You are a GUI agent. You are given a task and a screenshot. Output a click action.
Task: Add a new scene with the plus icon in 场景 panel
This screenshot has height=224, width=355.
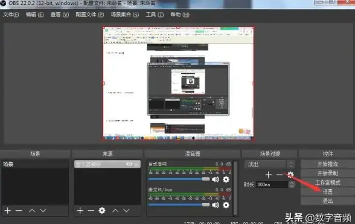point(7,211)
